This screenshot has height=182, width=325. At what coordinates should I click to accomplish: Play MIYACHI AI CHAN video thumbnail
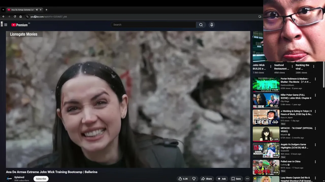266,134
